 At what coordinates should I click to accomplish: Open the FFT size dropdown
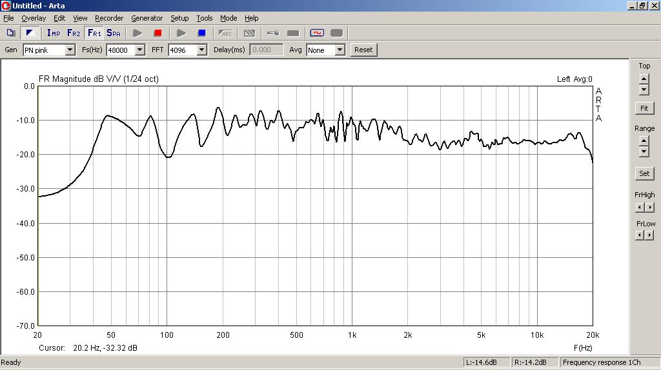202,50
